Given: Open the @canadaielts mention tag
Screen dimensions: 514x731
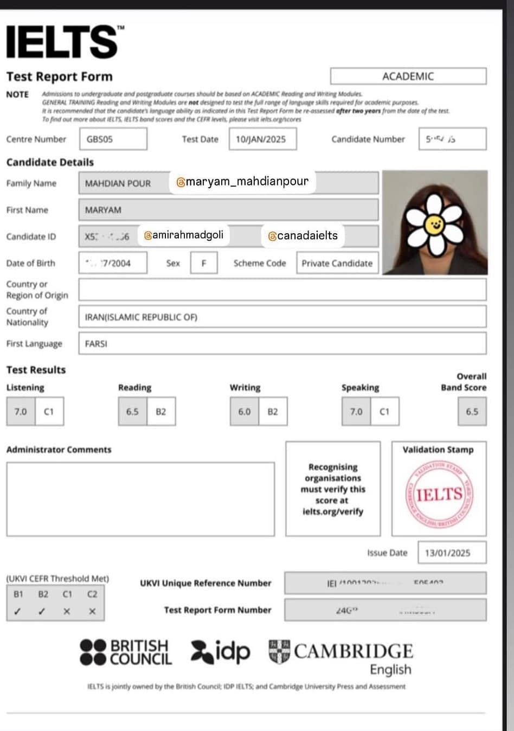Looking at the screenshot, I should [x=303, y=235].
